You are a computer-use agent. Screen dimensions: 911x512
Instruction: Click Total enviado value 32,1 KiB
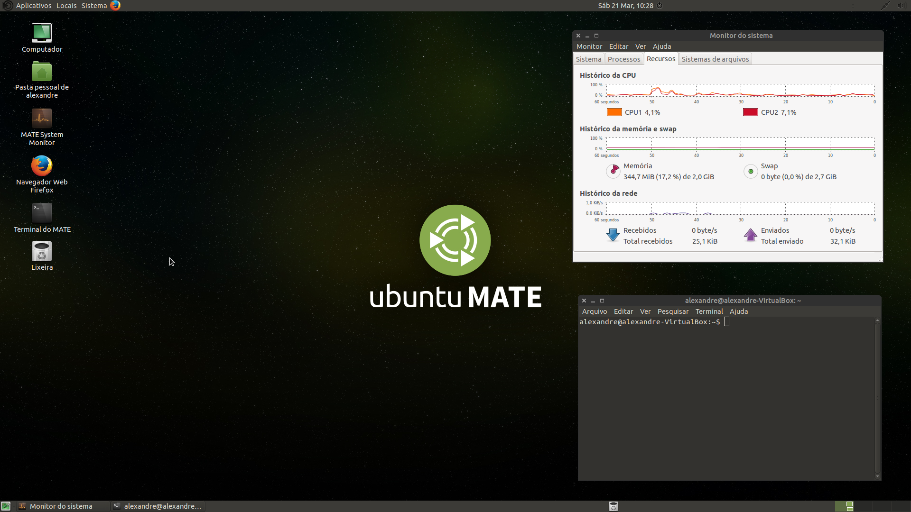pos(843,241)
